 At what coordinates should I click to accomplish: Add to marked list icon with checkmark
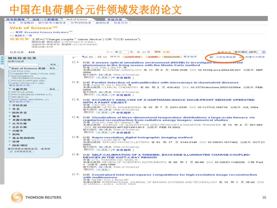[x=85, y=57]
